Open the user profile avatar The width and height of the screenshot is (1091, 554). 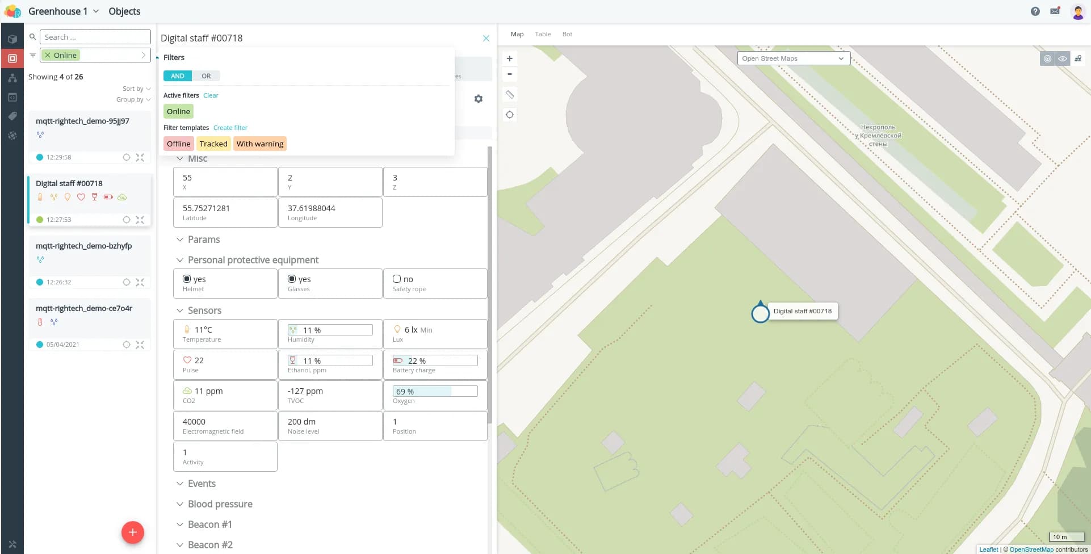coord(1077,11)
